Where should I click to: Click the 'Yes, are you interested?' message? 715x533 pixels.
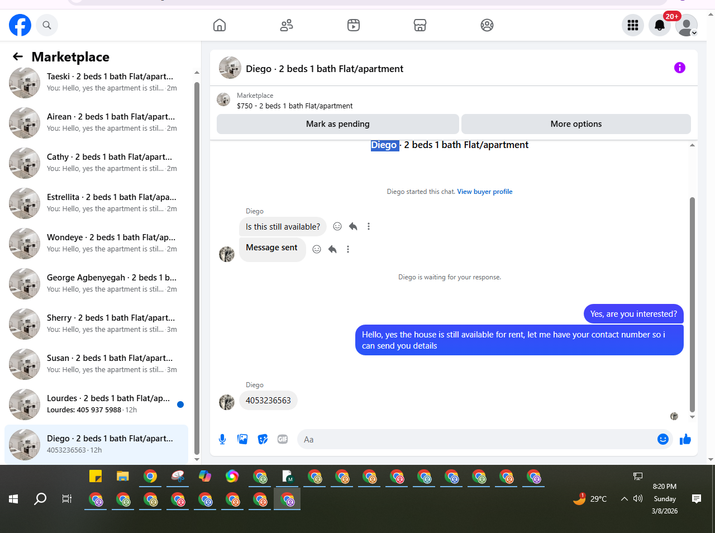coord(633,314)
